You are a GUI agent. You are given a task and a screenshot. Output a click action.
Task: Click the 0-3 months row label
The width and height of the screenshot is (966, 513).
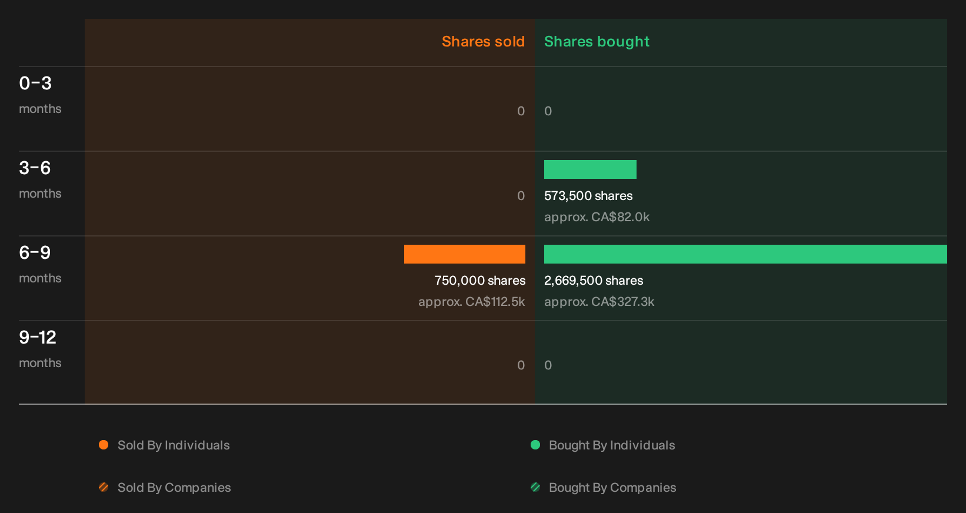40,95
